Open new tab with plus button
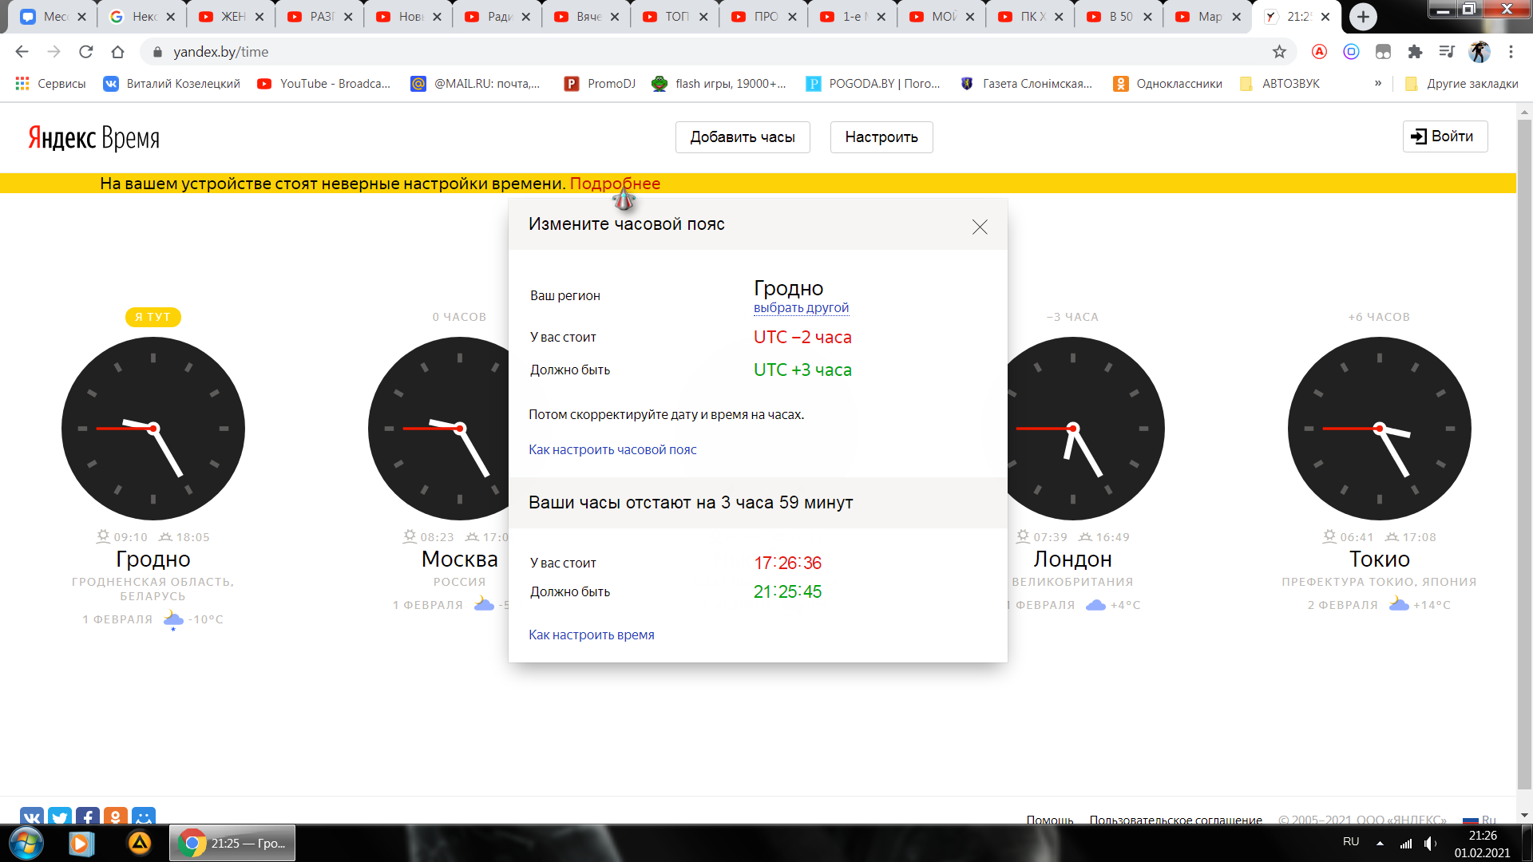The height and width of the screenshot is (862, 1533). click(1363, 17)
